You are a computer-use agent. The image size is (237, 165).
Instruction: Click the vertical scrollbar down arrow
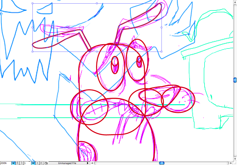click(235, 159)
